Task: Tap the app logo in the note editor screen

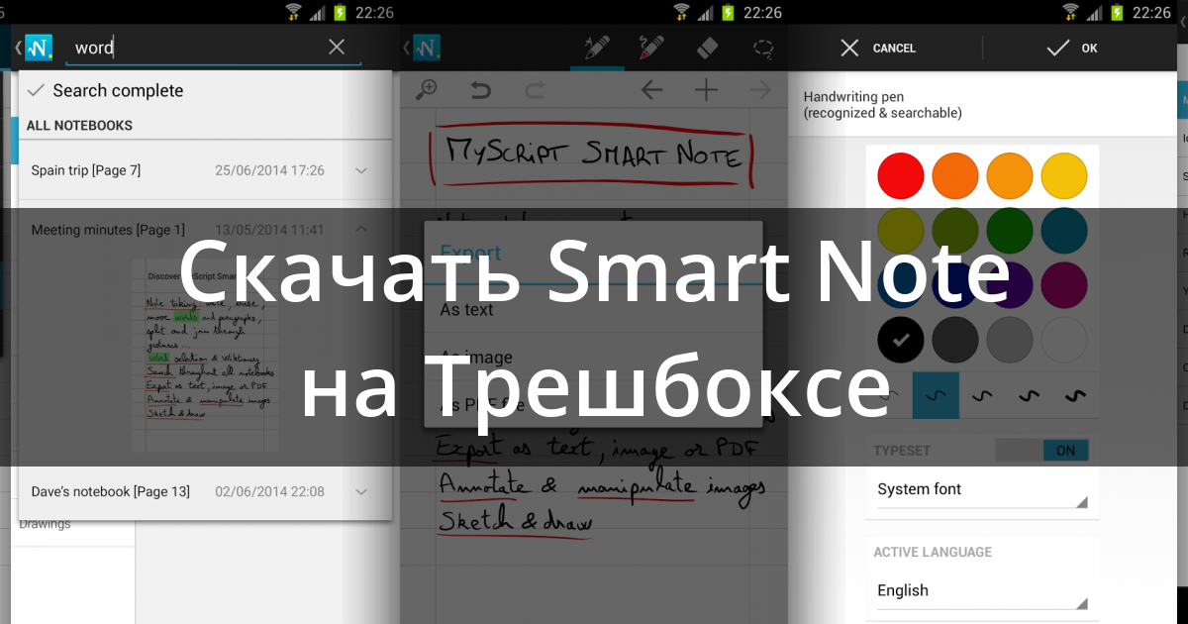Action: point(427,48)
